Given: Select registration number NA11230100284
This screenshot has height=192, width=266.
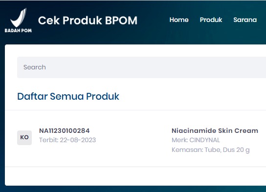Looking at the screenshot, I should click(64, 130).
